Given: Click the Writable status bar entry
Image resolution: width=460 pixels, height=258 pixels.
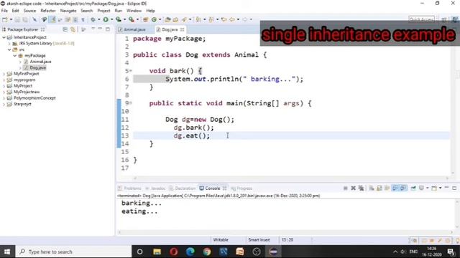Looking at the screenshot, I should [x=221, y=239].
